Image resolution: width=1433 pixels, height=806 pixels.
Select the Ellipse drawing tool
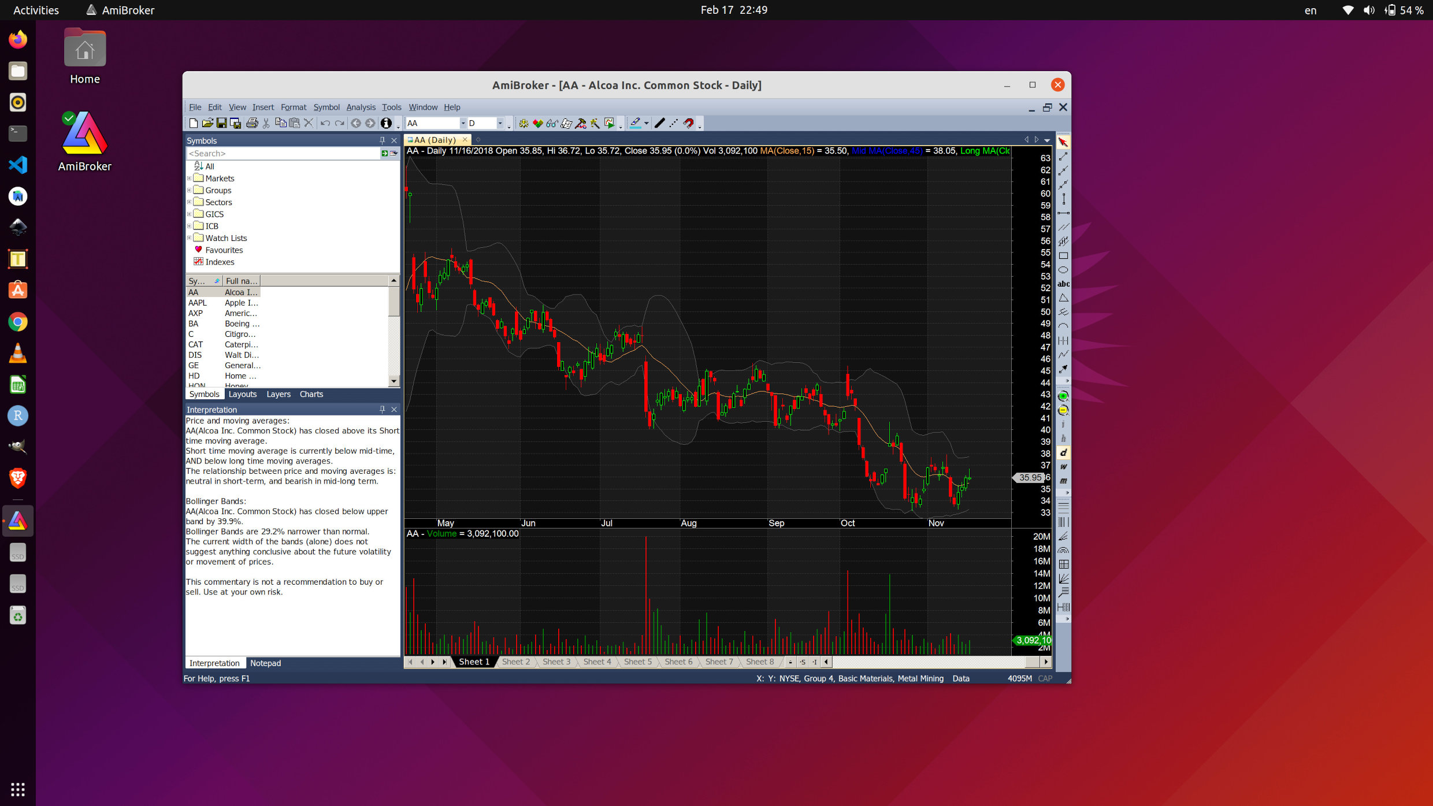(x=1063, y=270)
